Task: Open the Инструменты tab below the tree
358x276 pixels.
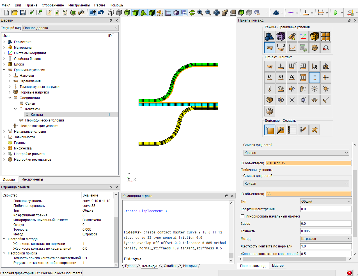Action: click(x=32, y=179)
